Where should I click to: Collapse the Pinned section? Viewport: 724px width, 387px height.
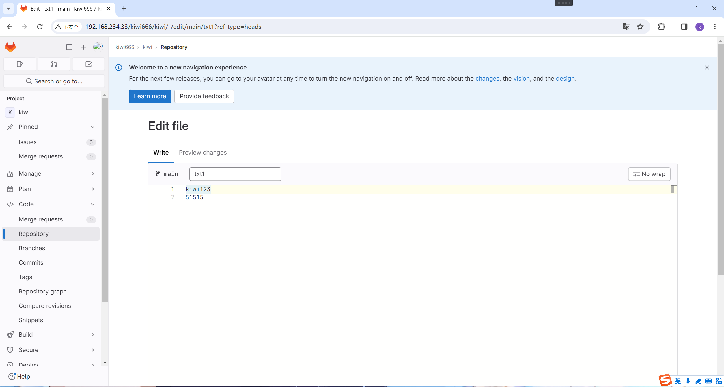pos(93,127)
